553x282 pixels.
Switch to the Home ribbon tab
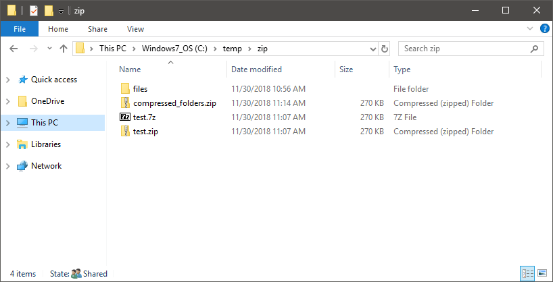[58, 29]
